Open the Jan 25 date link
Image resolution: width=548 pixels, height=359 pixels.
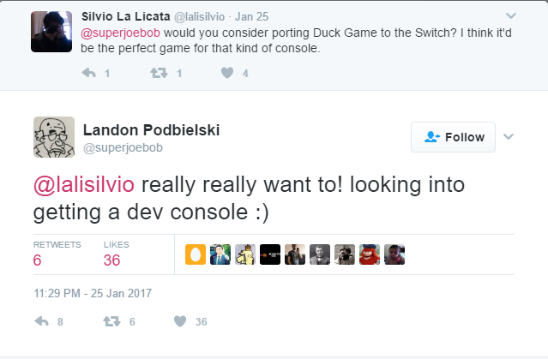click(251, 16)
